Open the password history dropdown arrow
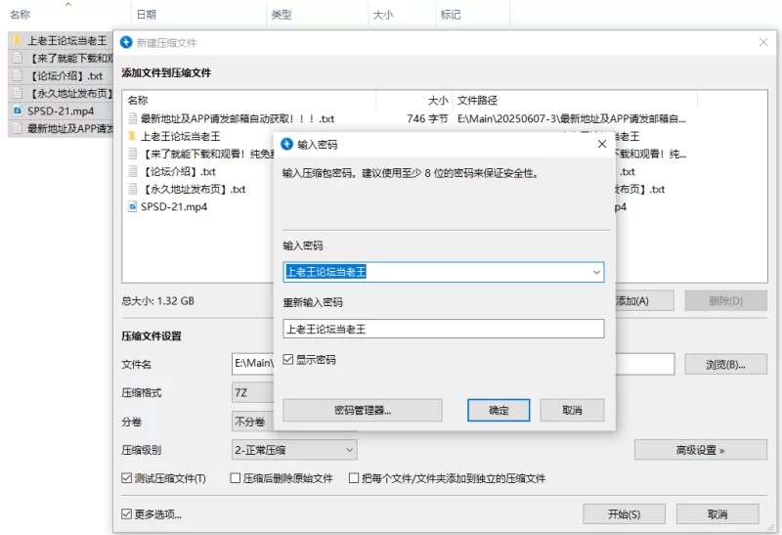 click(x=596, y=272)
